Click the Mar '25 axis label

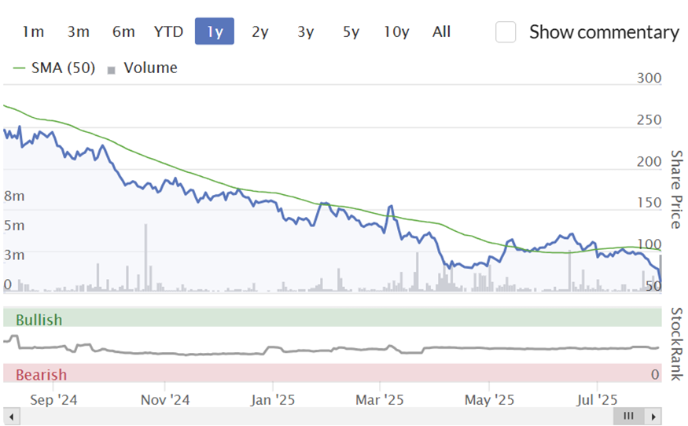pos(380,400)
